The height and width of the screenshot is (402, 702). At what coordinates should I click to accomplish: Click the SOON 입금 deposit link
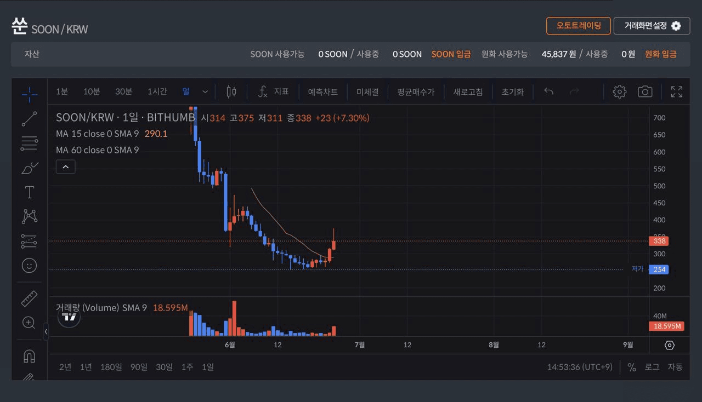coord(451,54)
